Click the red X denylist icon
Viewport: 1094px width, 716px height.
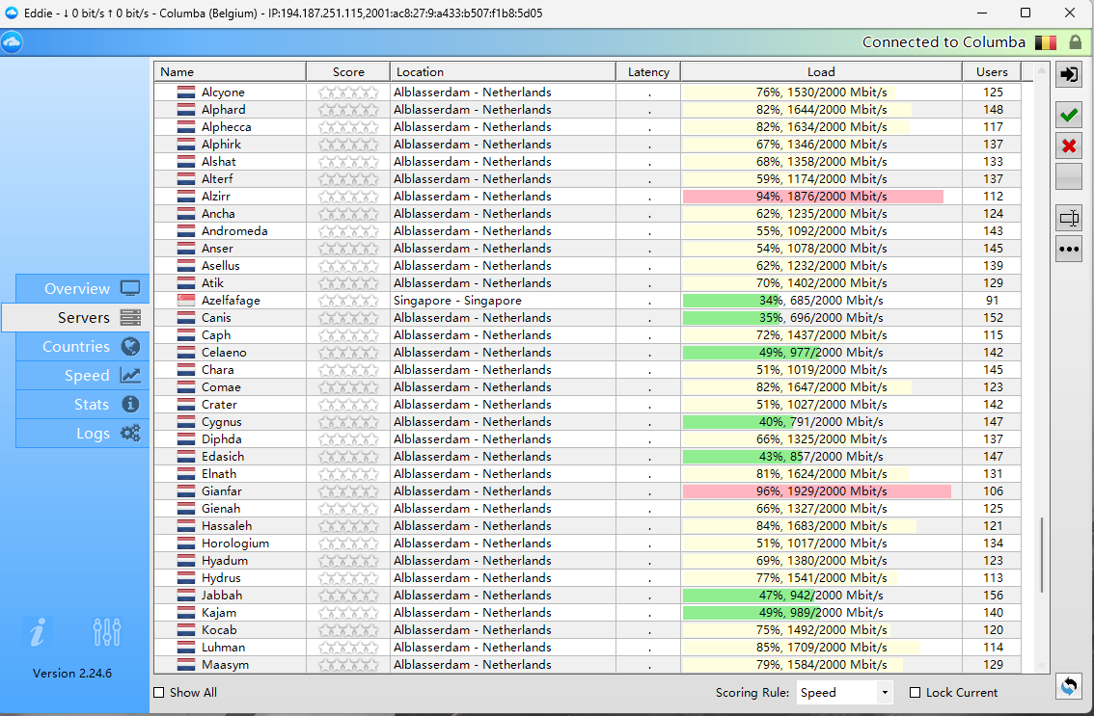point(1069,146)
